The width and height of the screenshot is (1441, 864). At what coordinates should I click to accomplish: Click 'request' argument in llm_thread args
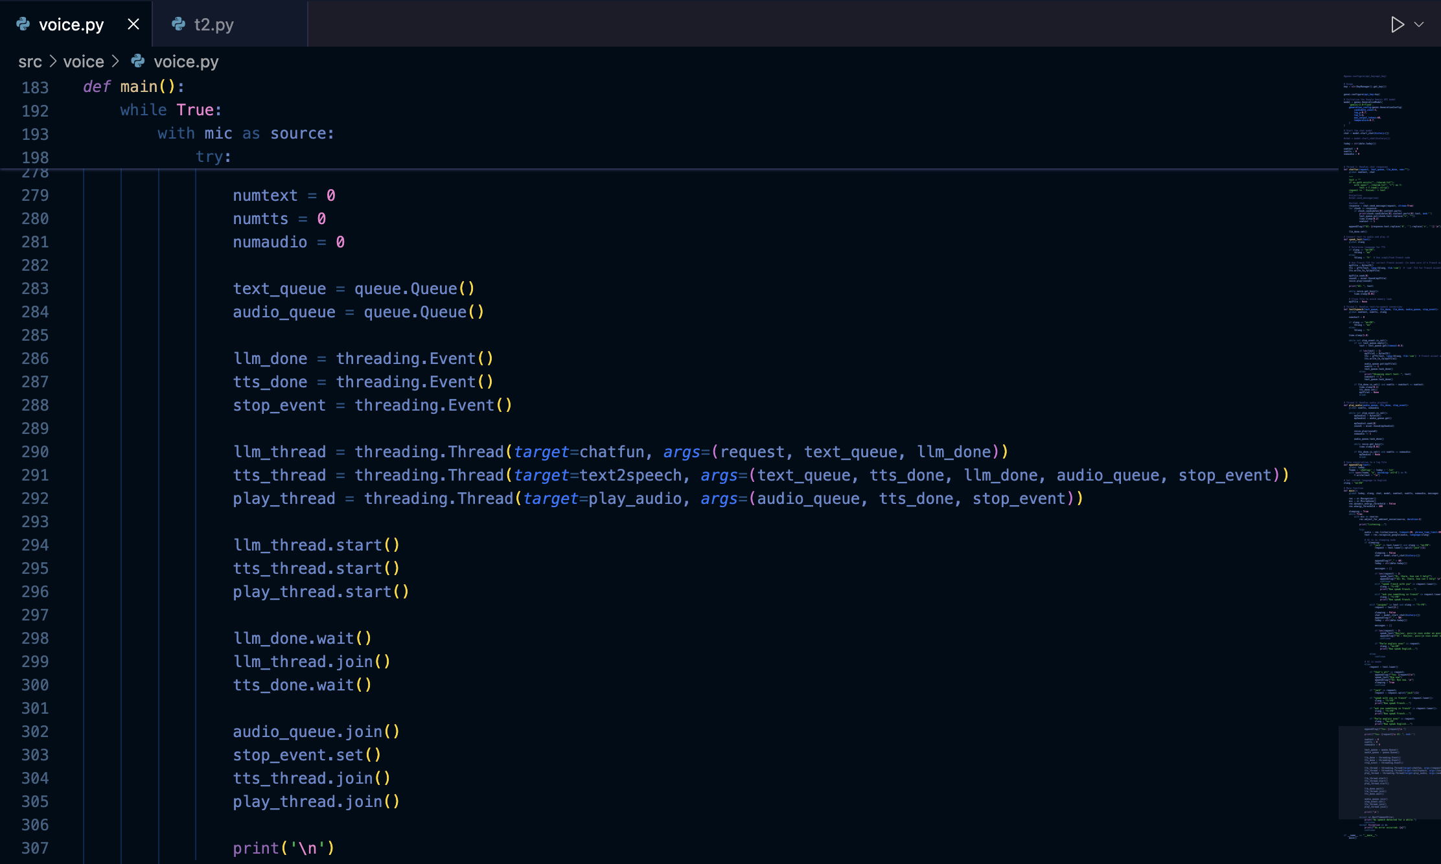point(752,452)
